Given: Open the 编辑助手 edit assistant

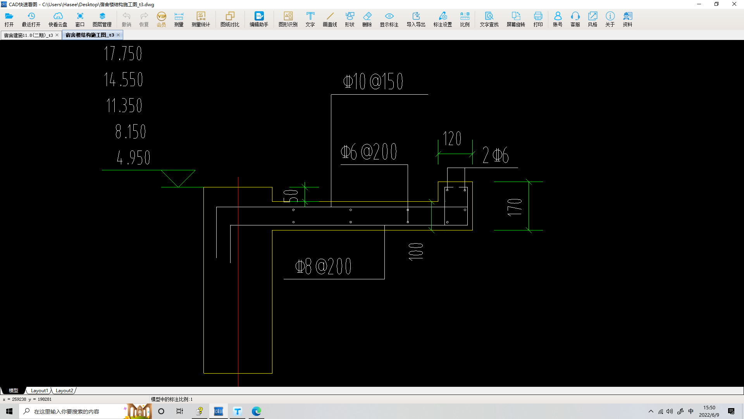Looking at the screenshot, I should [259, 19].
